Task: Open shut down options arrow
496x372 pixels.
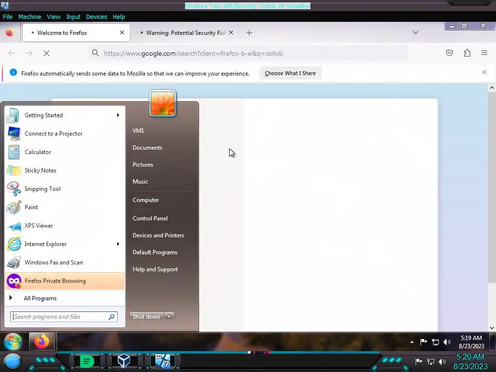Action: tap(169, 317)
